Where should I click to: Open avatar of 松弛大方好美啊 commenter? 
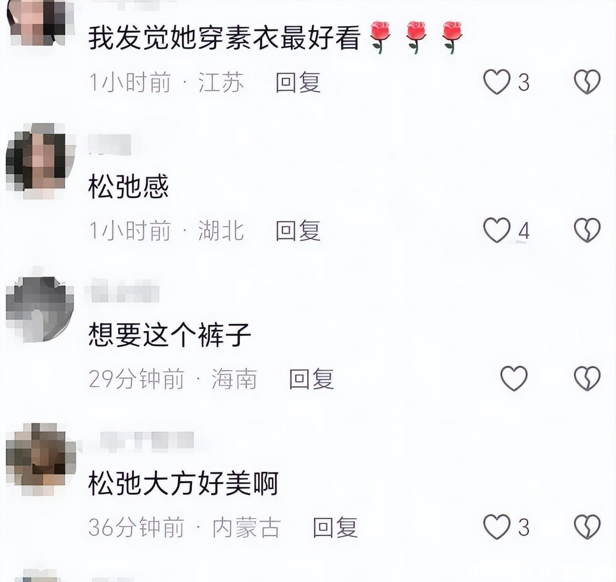[40, 457]
